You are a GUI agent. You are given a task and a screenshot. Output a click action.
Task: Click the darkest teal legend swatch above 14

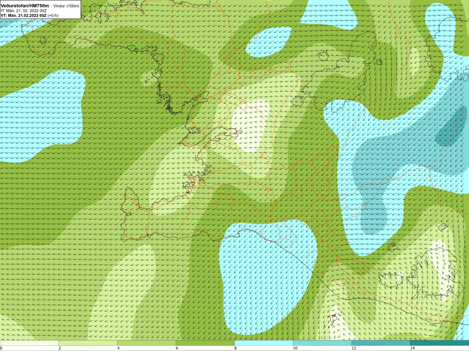pos(440,343)
